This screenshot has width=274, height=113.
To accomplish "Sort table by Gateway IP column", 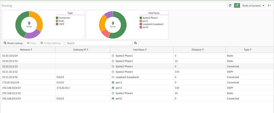I will tap(81, 50).
